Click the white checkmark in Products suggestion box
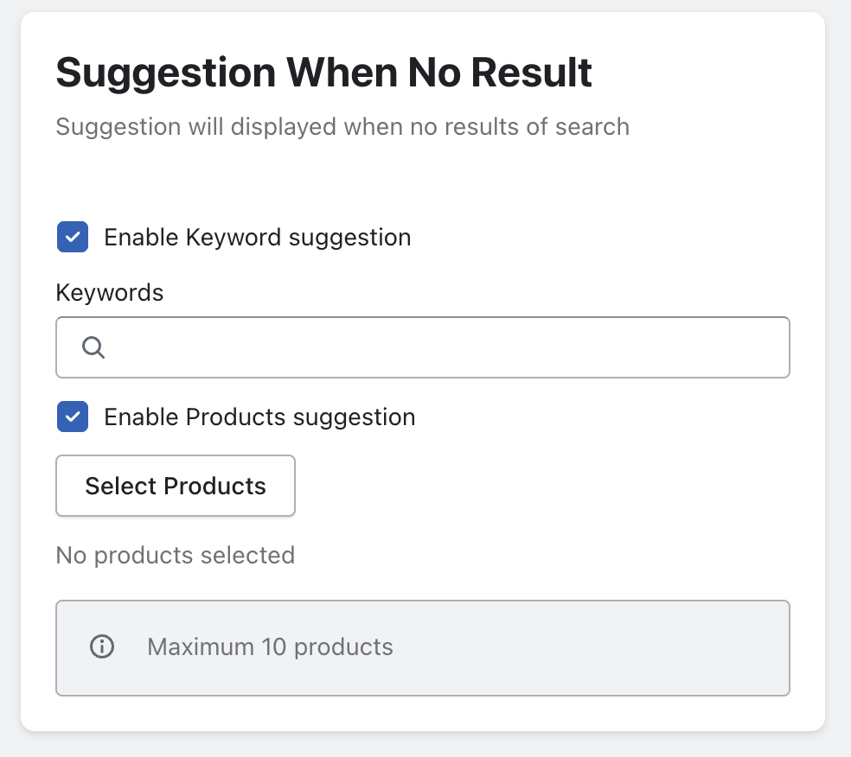 coord(73,417)
